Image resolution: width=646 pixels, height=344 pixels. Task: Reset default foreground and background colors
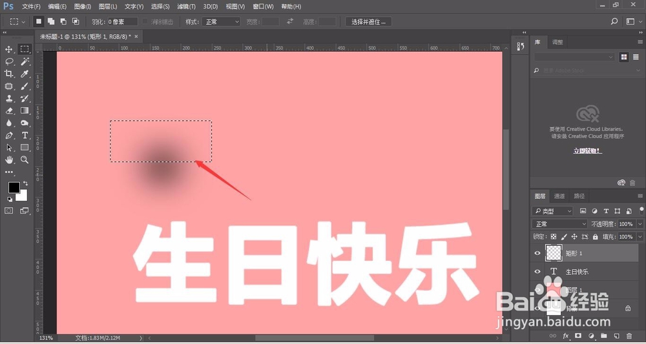point(10,199)
